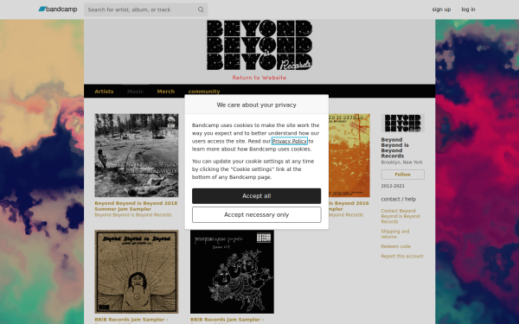This screenshot has width=519, height=324.
Task: Open the Shipping and returns link
Action: click(x=395, y=234)
